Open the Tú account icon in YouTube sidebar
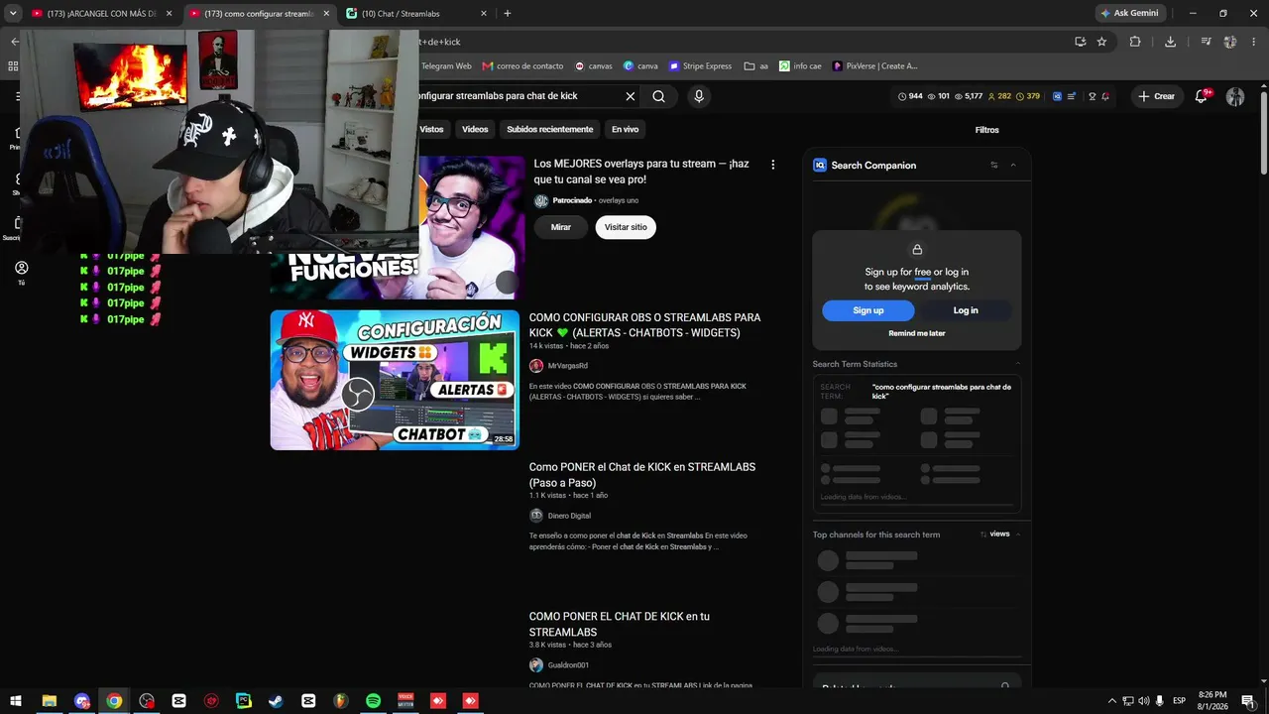Image resolution: width=1269 pixels, height=714 pixels. tap(21, 273)
